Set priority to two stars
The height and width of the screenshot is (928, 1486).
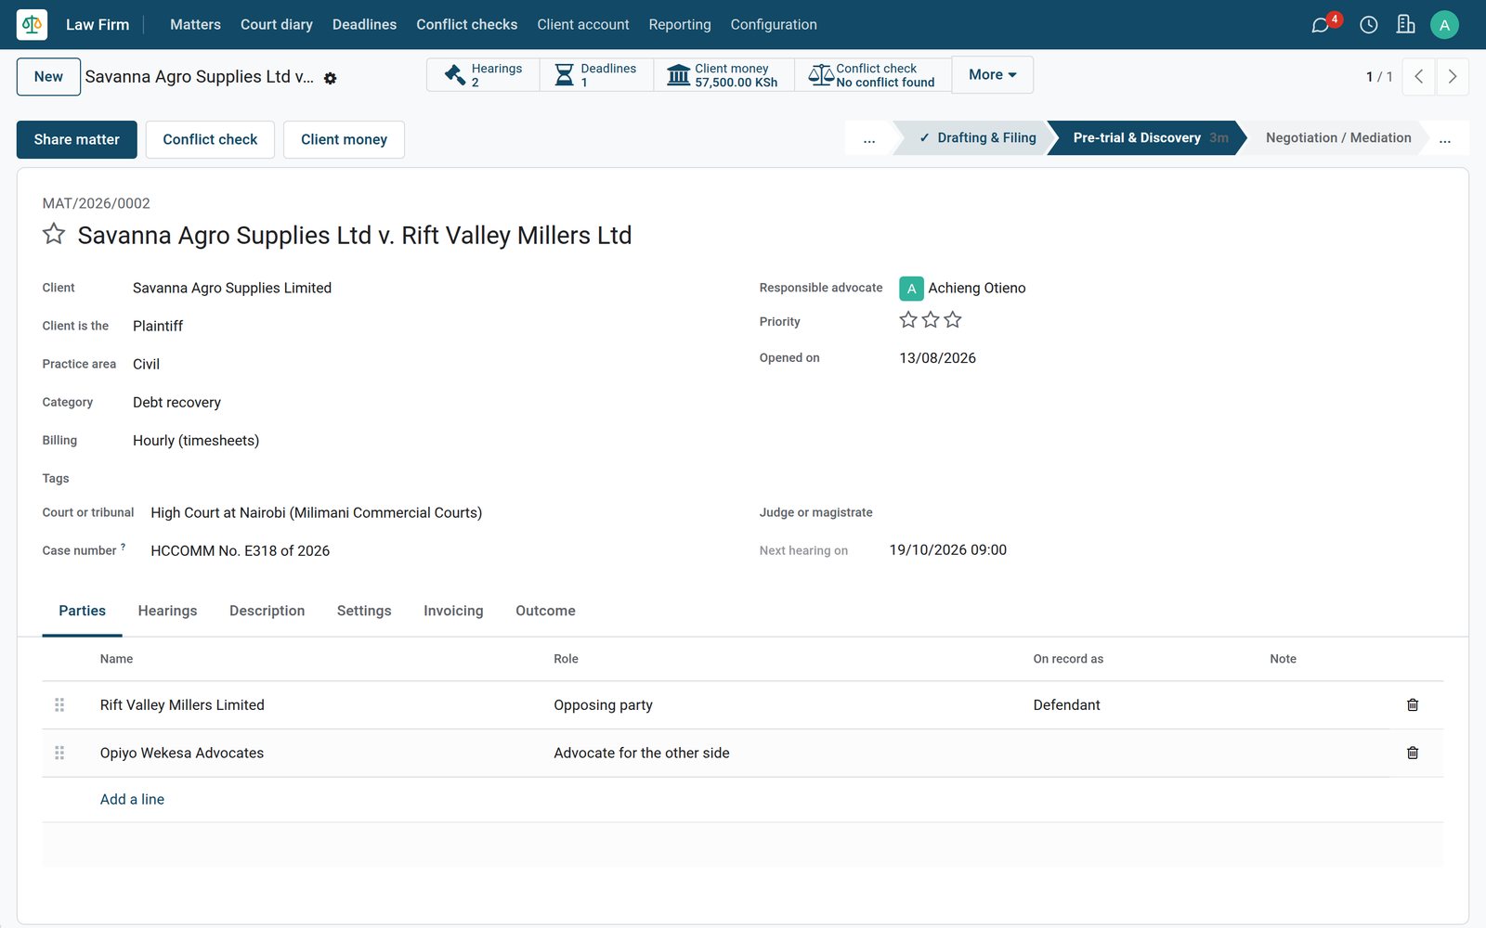(931, 320)
